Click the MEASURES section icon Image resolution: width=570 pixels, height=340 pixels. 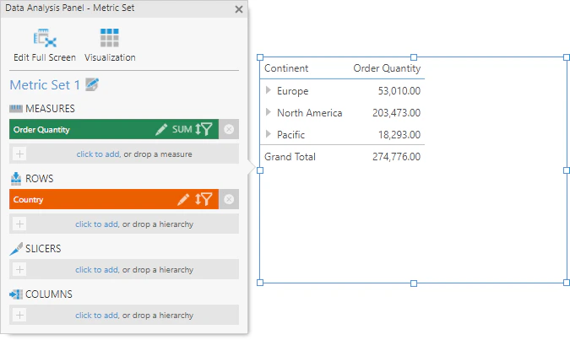[16, 108]
